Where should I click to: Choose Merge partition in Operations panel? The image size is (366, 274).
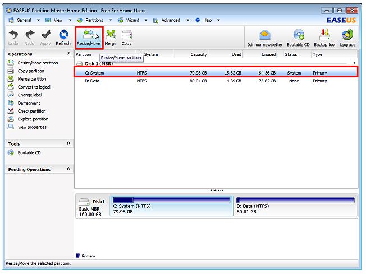point(32,79)
